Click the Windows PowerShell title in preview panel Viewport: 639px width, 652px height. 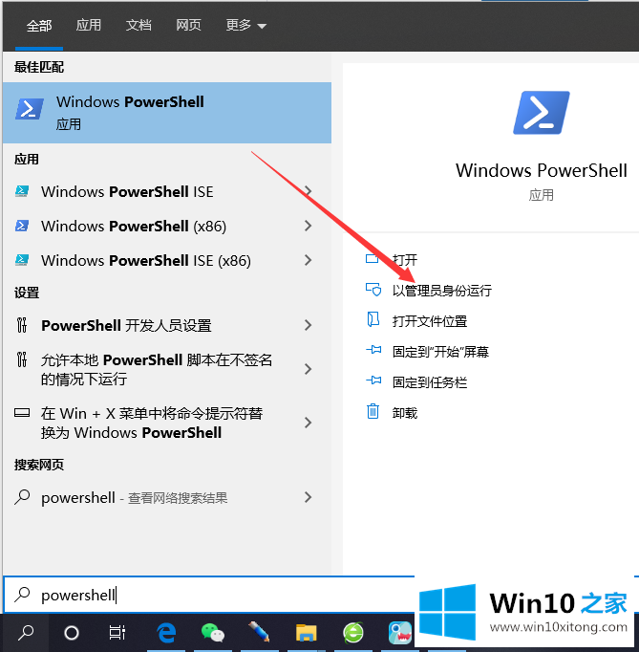pos(542,171)
